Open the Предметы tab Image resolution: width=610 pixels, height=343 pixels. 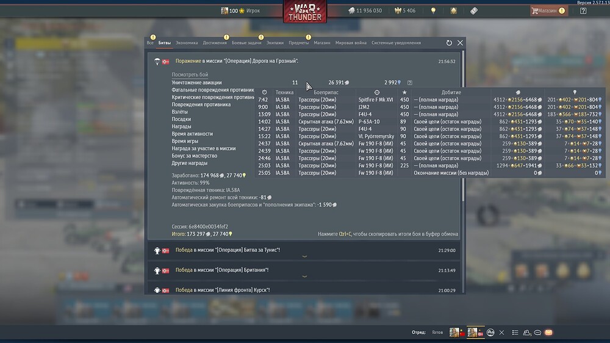pos(299,43)
